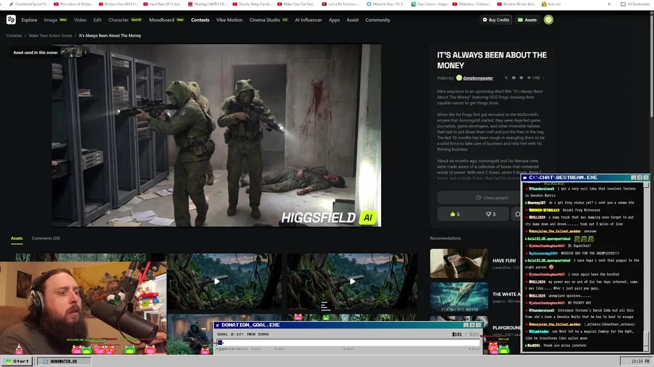This screenshot has width=654, height=367.
Task: Click the donpbongwater avatar icon
Action: pos(459,78)
